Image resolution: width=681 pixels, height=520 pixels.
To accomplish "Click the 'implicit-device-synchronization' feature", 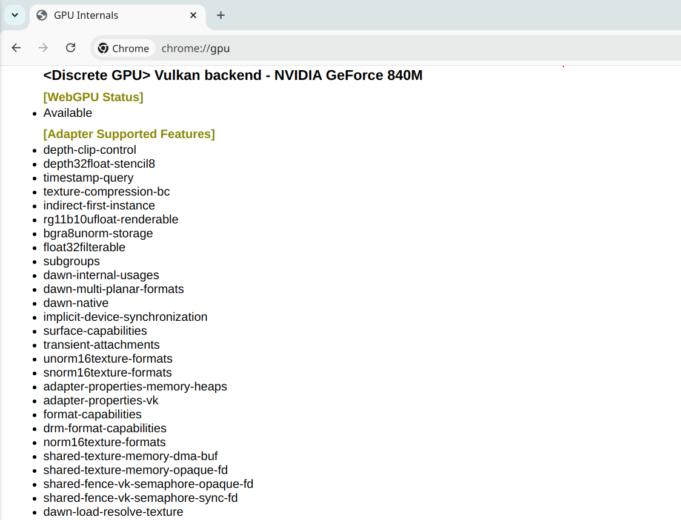I will [125, 317].
